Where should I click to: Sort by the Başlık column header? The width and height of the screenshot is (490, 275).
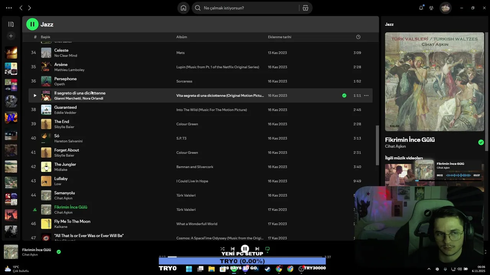point(46,37)
